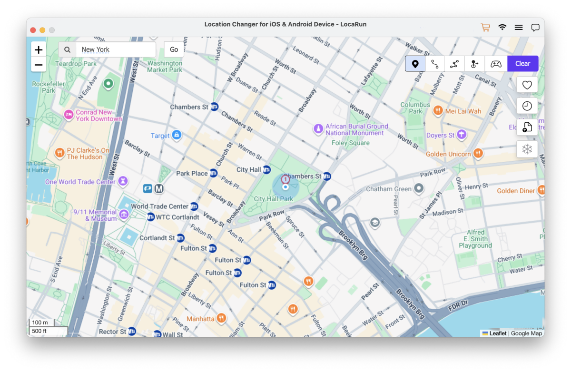Open the shopping cart purchase icon
Screen dimensions: 571x372
click(485, 28)
